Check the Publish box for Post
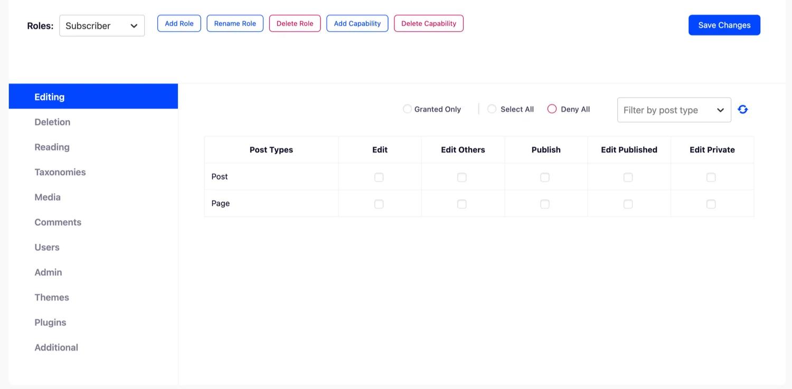This screenshot has width=792, height=389. click(545, 177)
